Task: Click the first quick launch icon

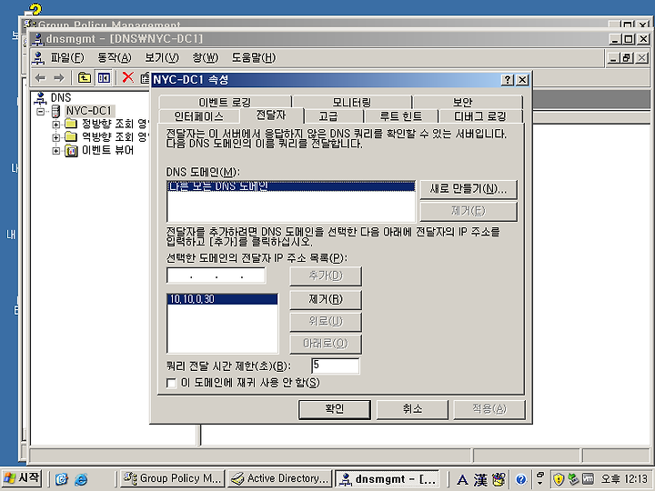Action: coord(62,479)
